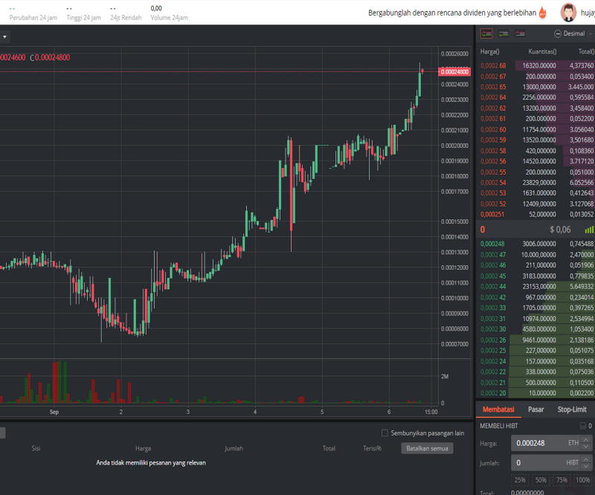
Task: Click the Jumlah column header in orders table
Action: pos(234,448)
